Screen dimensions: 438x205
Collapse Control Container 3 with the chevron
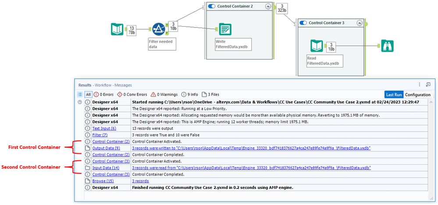(360, 23)
